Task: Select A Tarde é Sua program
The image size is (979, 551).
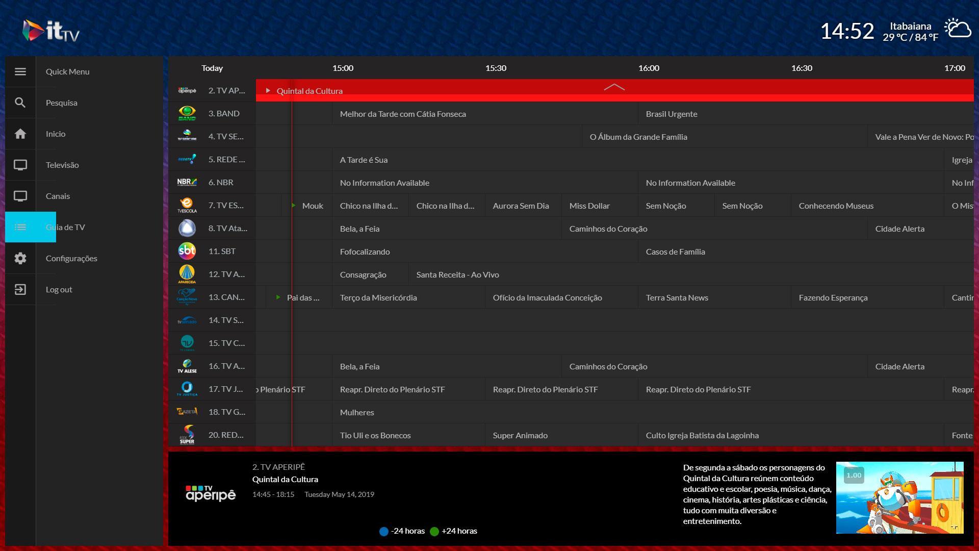Action: click(x=638, y=160)
